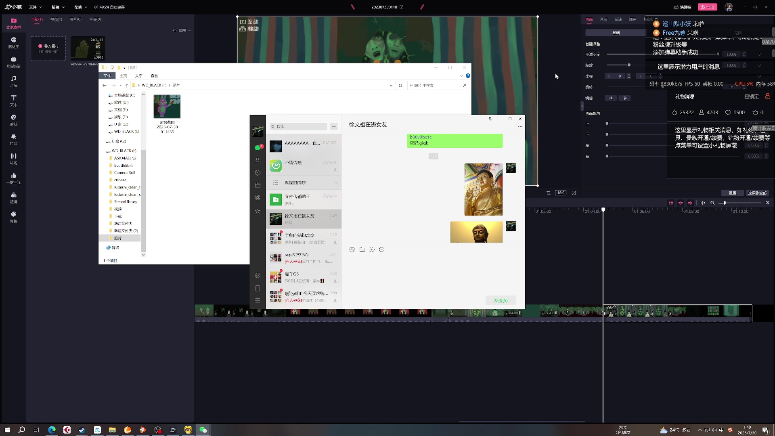Viewport: 775px width, 436px height.
Task: Toggle opacity keyframe diamond
Action: tap(760, 55)
